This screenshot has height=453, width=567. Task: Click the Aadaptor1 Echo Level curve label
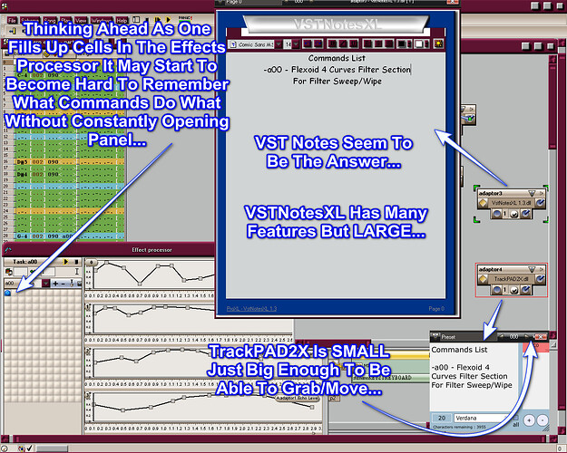298,398
